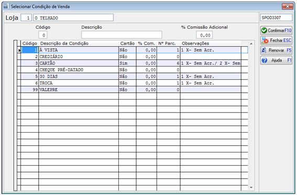Image resolution: width=297 pixels, height=195 pixels.
Task: Click the Observações column header
Action: click(x=211, y=44)
